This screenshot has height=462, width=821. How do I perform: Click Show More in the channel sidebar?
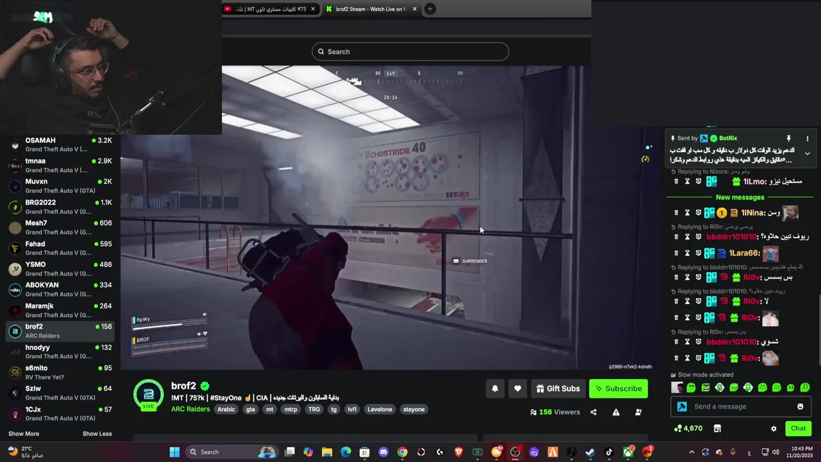click(24, 434)
